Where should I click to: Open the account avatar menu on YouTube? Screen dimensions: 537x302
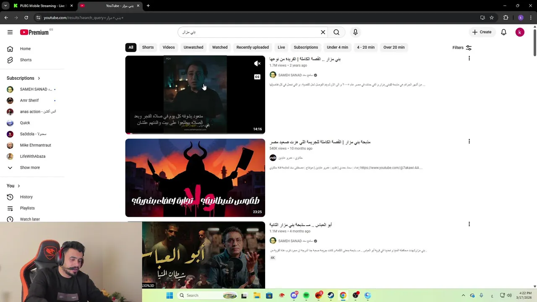click(520, 32)
